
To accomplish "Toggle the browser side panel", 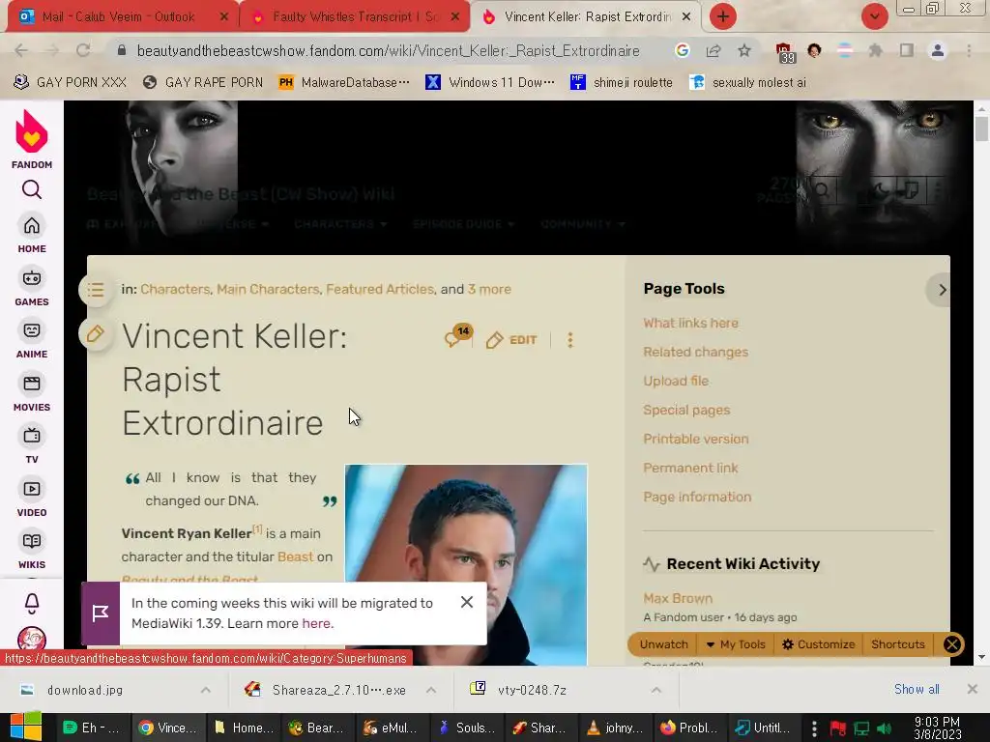I will pyautogui.click(x=907, y=50).
